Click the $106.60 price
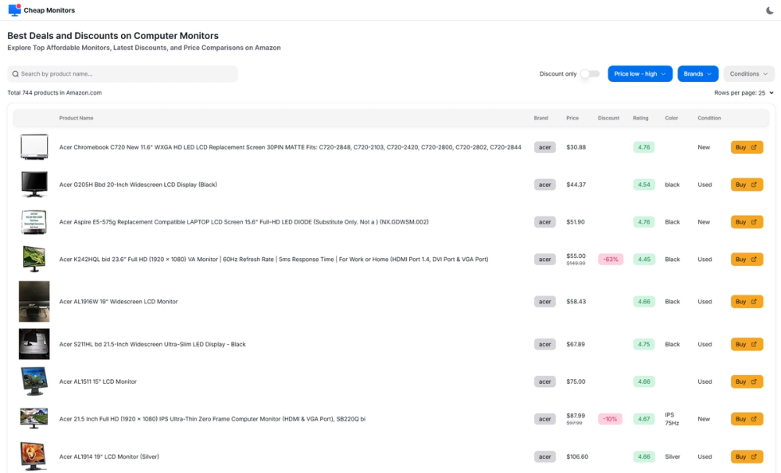The width and height of the screenshot is (781, 473). [x=577, y=457]
